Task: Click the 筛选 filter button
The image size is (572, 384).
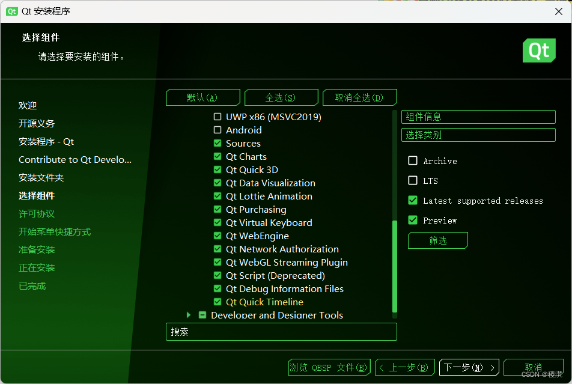Action: 438,240
